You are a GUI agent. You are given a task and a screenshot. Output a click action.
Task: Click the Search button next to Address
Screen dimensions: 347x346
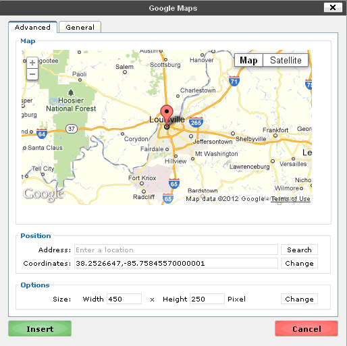(299, 250)
